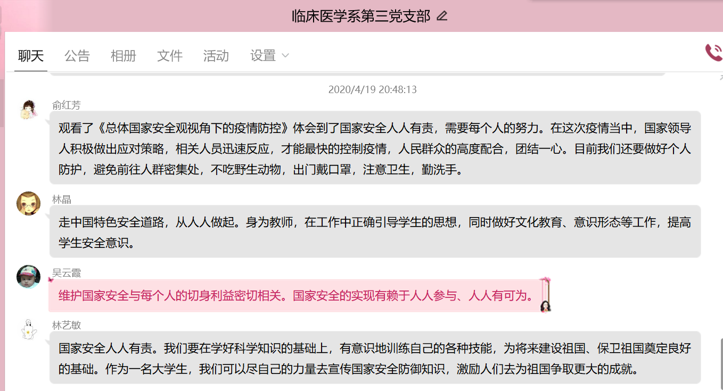Go to the 文件 tab

pyautogui.click(x=170, y=55)
